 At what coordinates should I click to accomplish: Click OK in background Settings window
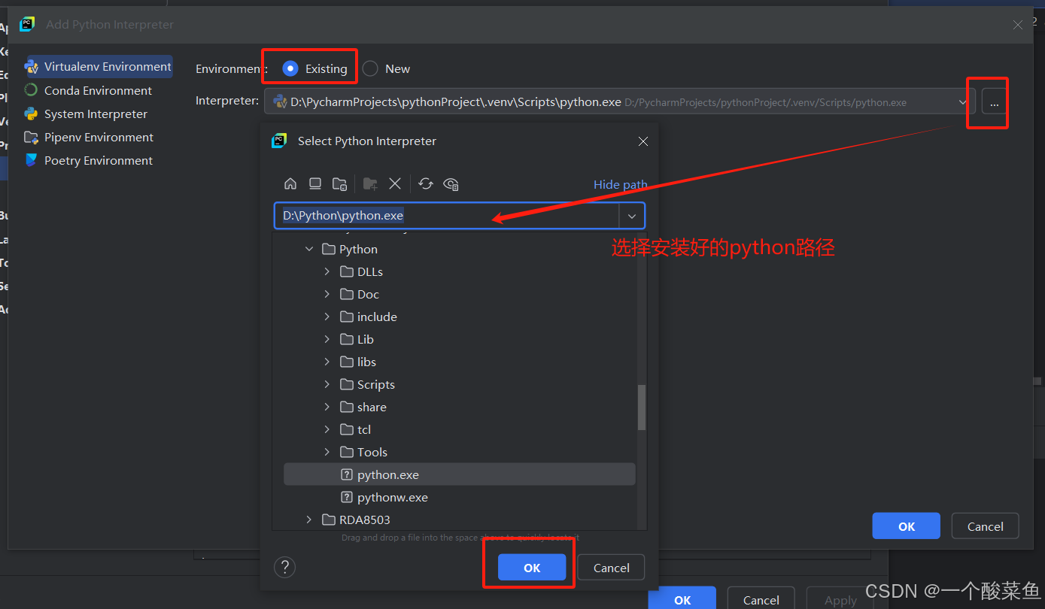[682, 599]
